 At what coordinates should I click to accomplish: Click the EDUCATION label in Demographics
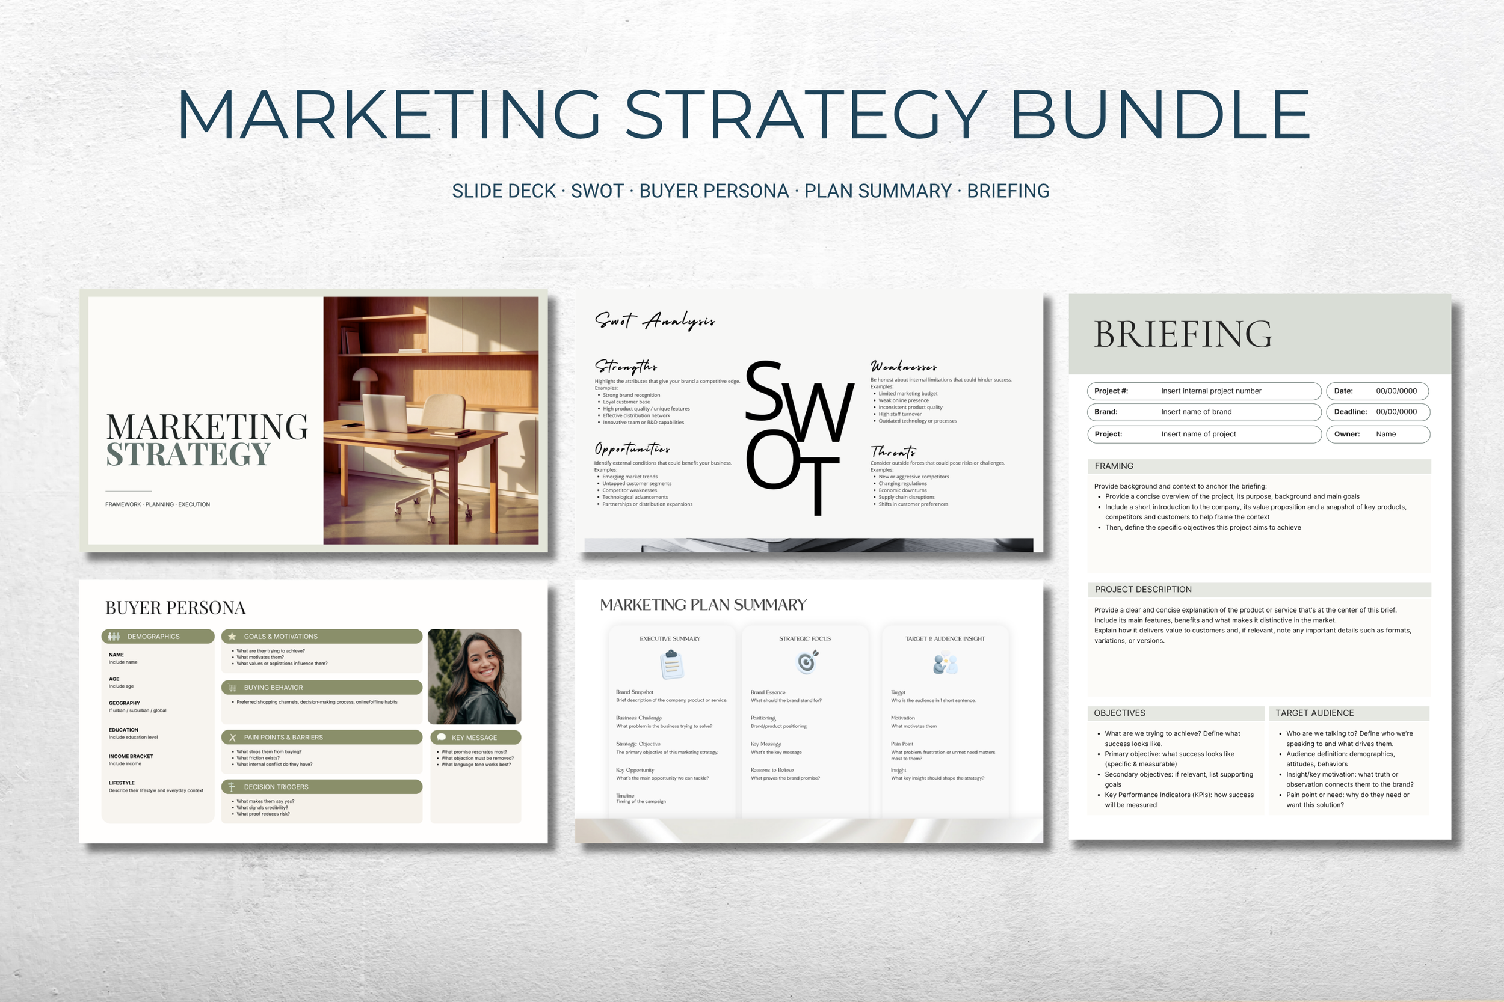click(x=123, y=730)
